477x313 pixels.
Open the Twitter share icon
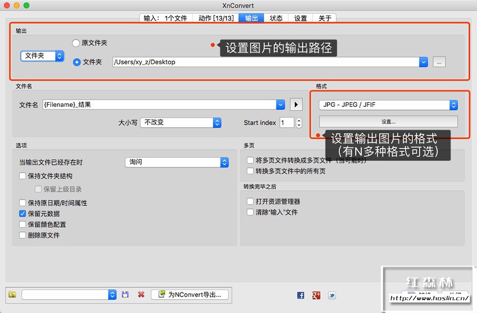tap(332, 295)
